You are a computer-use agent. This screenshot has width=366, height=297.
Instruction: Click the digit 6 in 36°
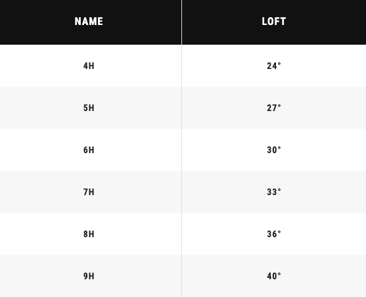(275, 234)
